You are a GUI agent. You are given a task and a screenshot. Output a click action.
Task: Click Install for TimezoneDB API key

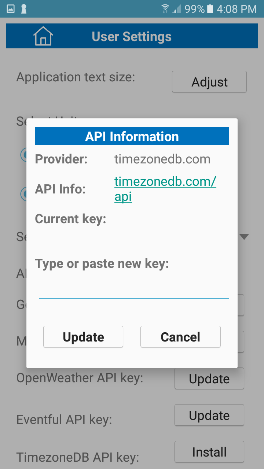pyautogui.click(x=209, y=452)
